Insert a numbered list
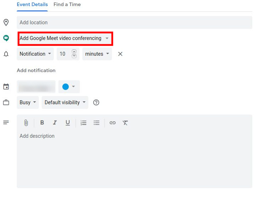258x202 pixels. pos(83,123)
